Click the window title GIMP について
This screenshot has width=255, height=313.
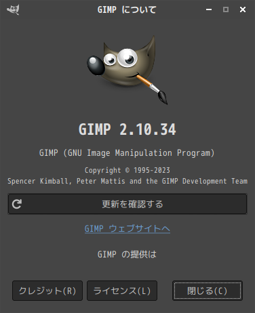(127, 9)
